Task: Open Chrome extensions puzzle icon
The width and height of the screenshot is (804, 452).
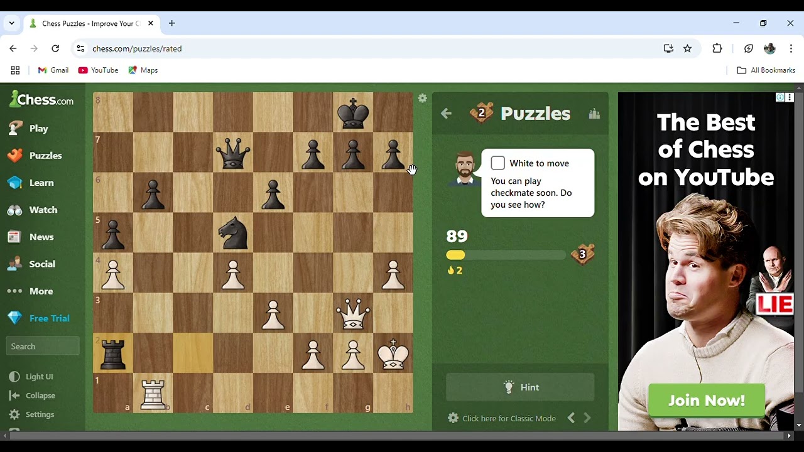Action: [x=717, y=48]
